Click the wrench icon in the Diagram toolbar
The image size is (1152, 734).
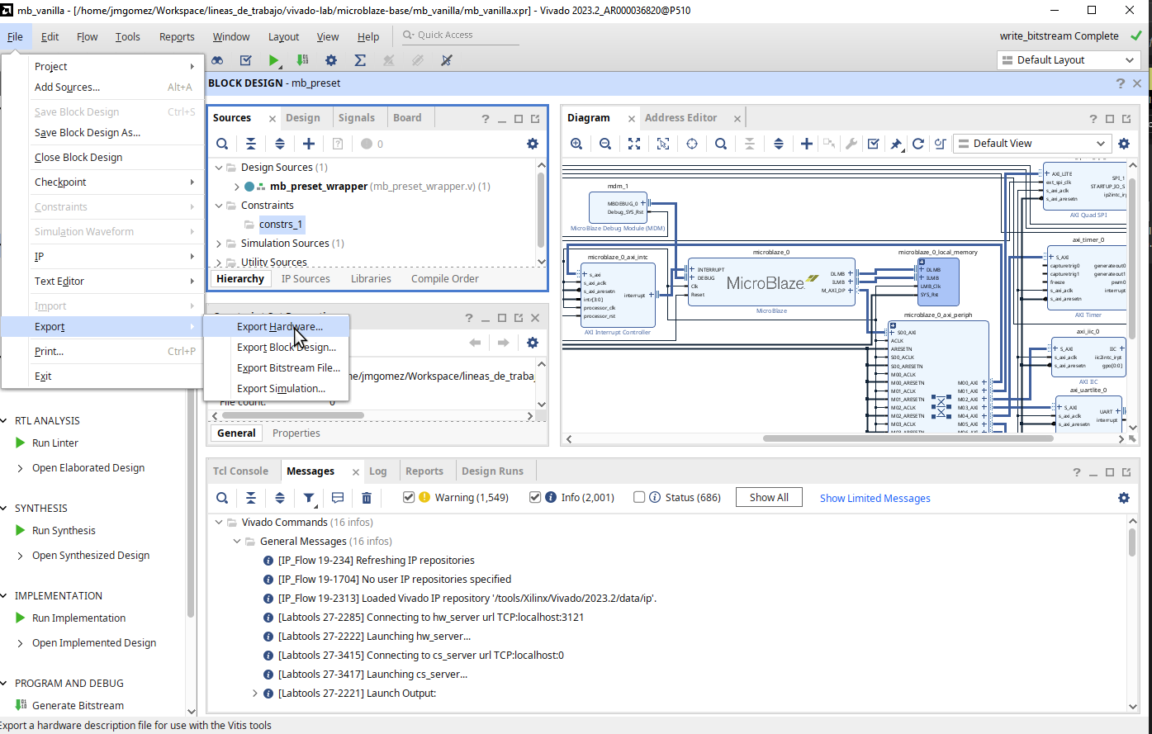point(851,144)
